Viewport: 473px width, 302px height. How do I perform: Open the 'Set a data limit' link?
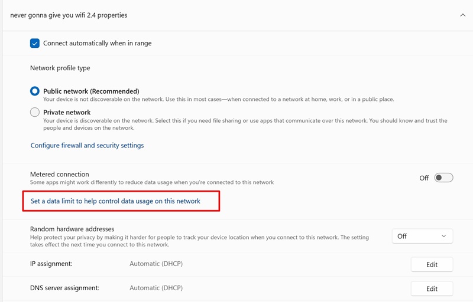pyautogui.click(x=115, y=201)
